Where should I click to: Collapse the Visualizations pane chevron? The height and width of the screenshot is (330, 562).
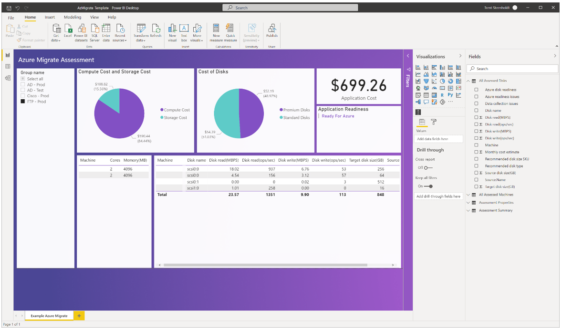(x=460, y=56)
